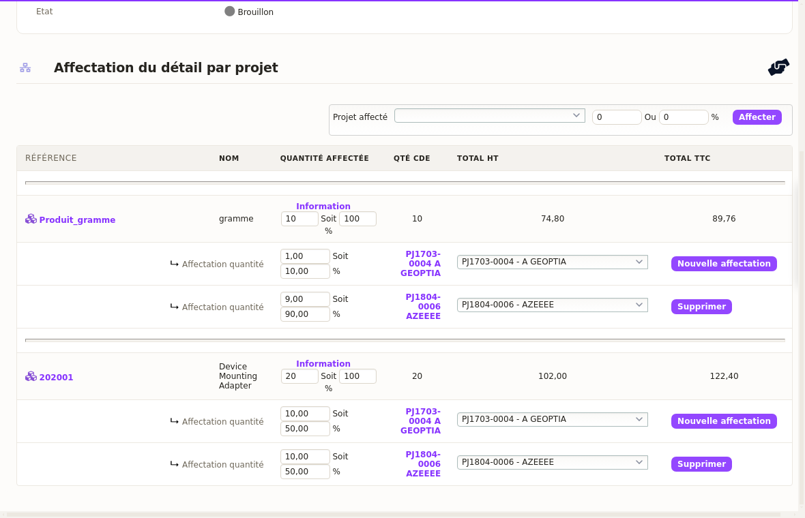Click the handshake icon beside section title
Screen dimensions: 805x518
click(x=778, y=67)
